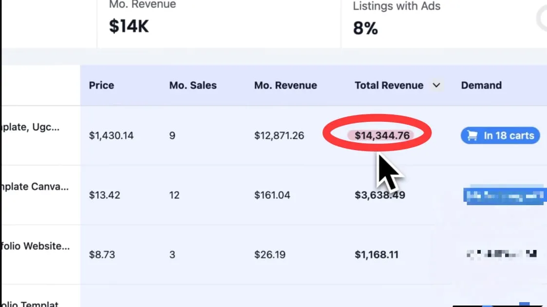This screenshot has width=547, height=307.
Task: Click the Total Revenue header label
Action: 389,86
